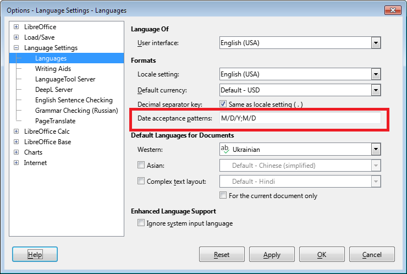Expand the LibreOffice Calc node
The image size is (407, 274).
(x=16, y=131)
